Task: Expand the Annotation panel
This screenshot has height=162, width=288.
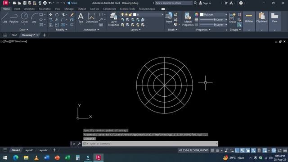Action: (91, 30)
